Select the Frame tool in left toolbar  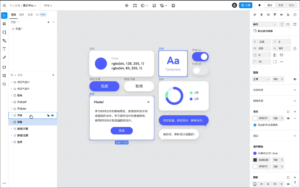(x=4, y=24)
